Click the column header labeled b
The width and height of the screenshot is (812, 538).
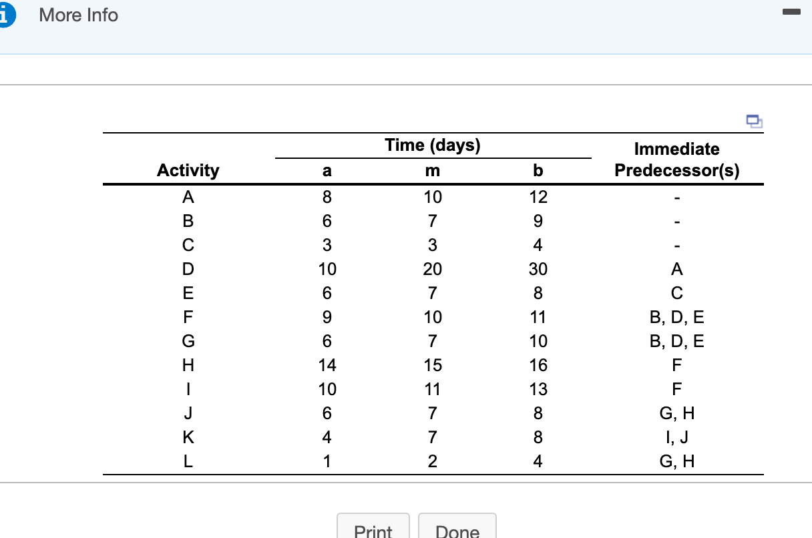pyautogui.click(x=538, y=170)
